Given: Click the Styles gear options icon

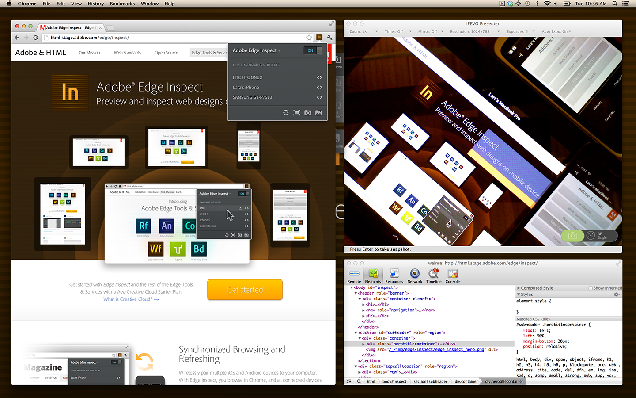Looking at the screenshot, I should (x=617, y=295).
